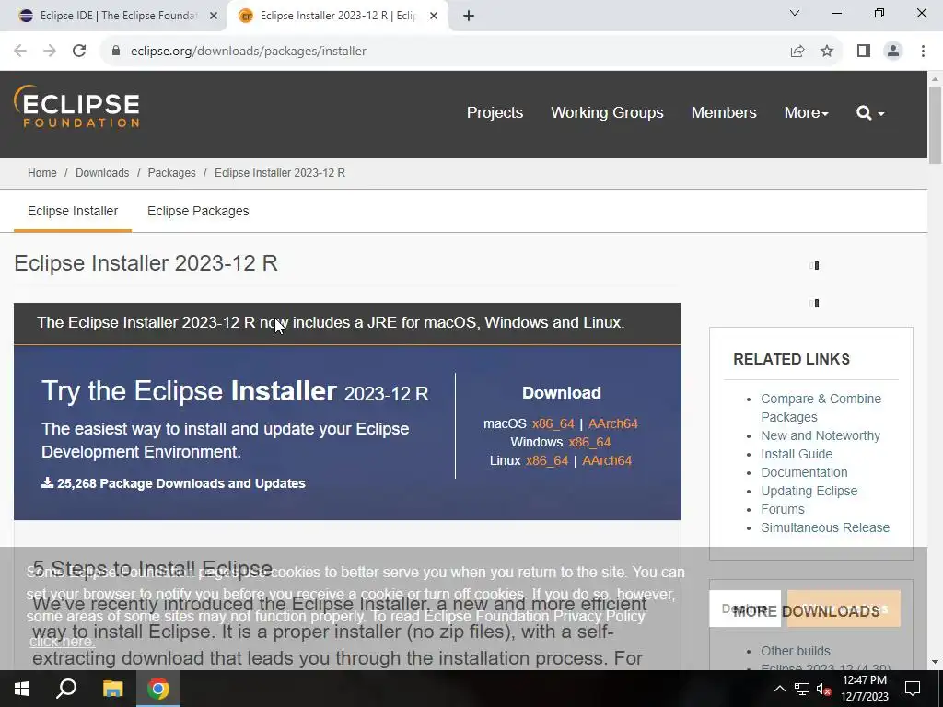This screenshot has height=707, width=943.
Task: Expand the More navigation menu
Action: tap(806, 112)
